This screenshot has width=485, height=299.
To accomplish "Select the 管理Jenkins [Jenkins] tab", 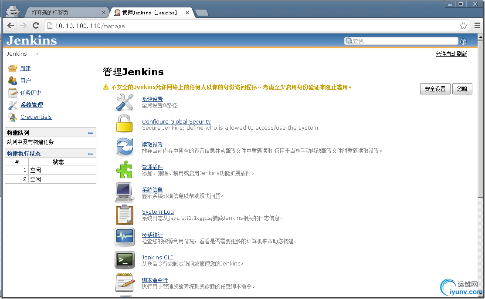I will tap(152, 13).
